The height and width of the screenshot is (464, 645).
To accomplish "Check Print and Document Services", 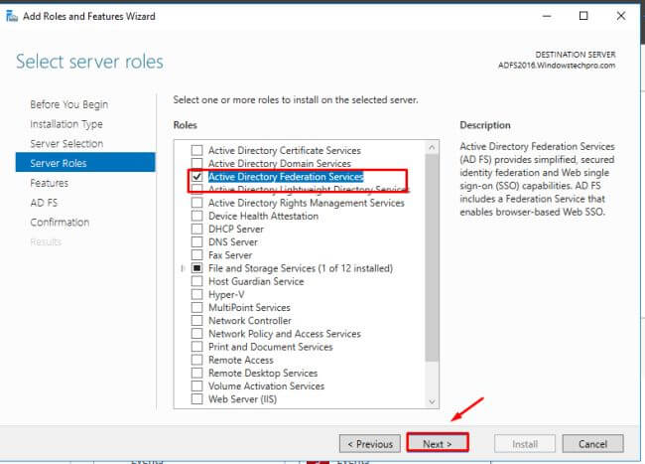I will click(x=197, y=347).
